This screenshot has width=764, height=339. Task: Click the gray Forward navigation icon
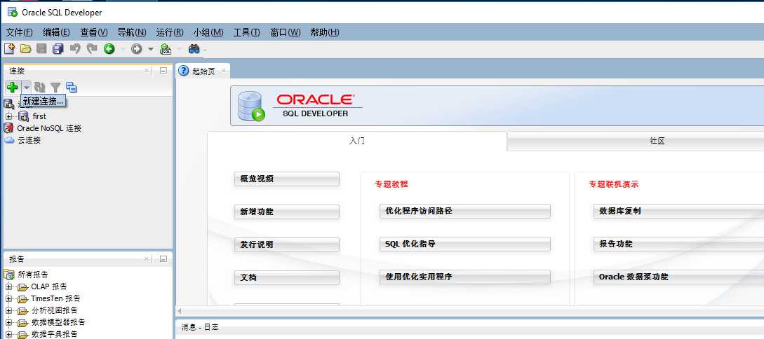(x=136, y=48)
